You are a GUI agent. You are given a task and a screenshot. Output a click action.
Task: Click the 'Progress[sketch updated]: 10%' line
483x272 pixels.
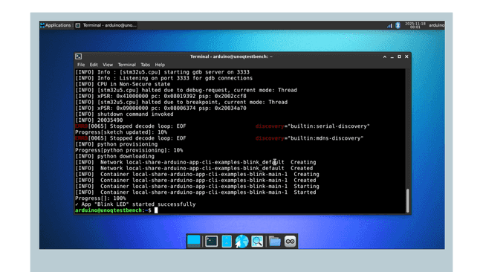[121, 132]
